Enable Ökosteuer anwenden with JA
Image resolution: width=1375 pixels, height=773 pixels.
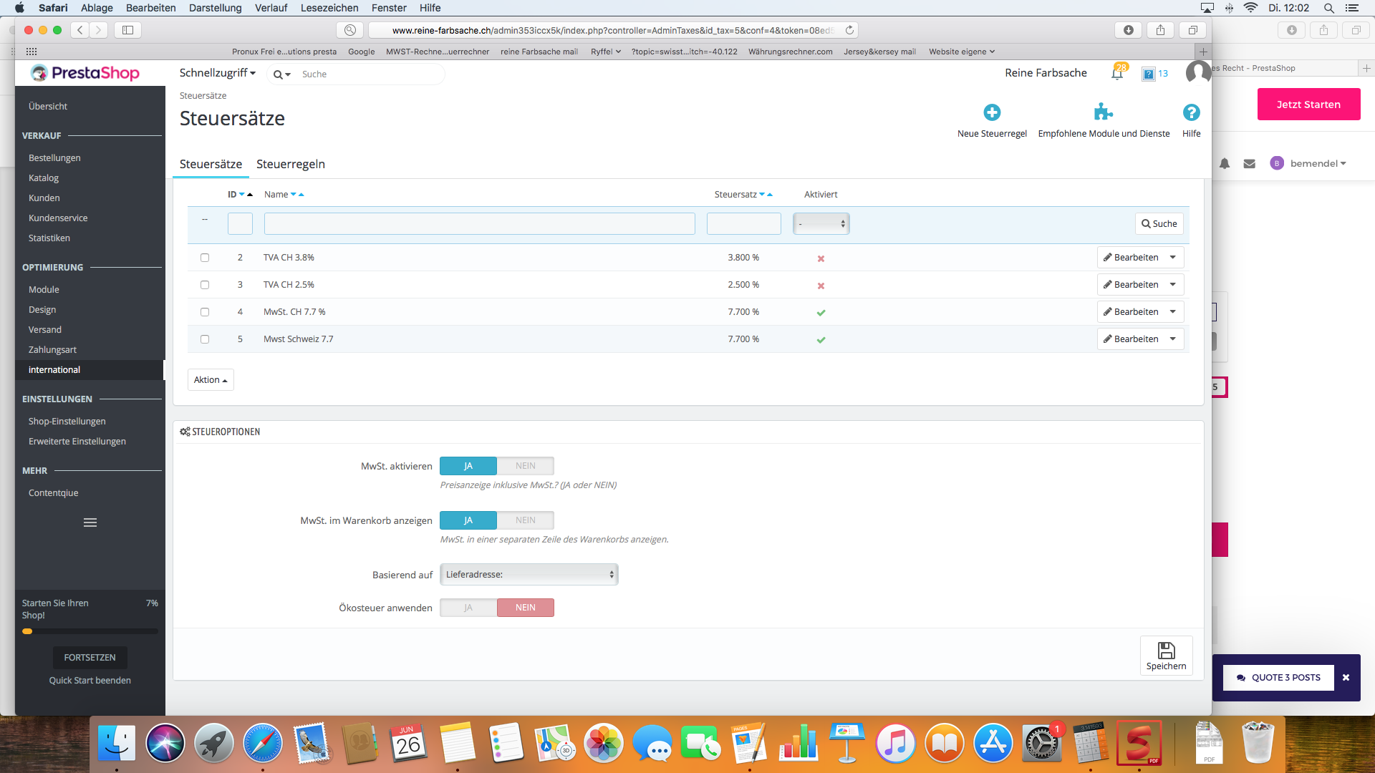coord(468,608)
